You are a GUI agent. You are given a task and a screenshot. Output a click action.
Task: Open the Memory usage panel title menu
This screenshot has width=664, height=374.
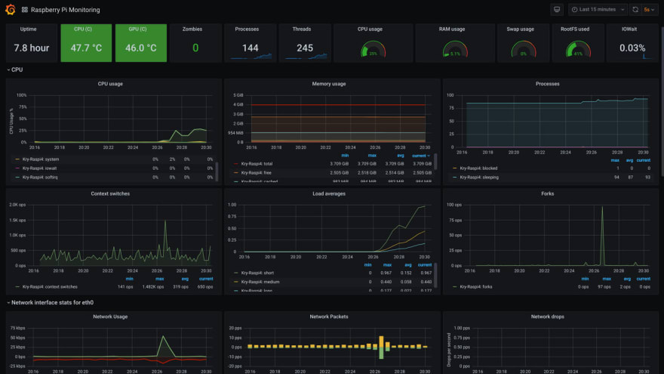coord(329,84)
